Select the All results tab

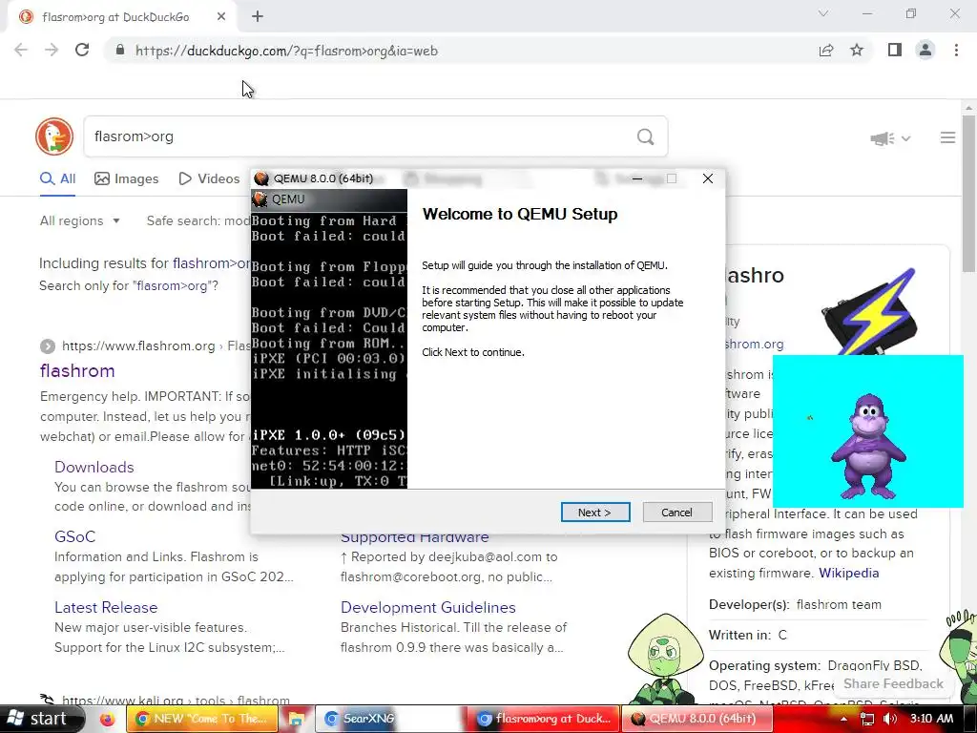(57, 178)
